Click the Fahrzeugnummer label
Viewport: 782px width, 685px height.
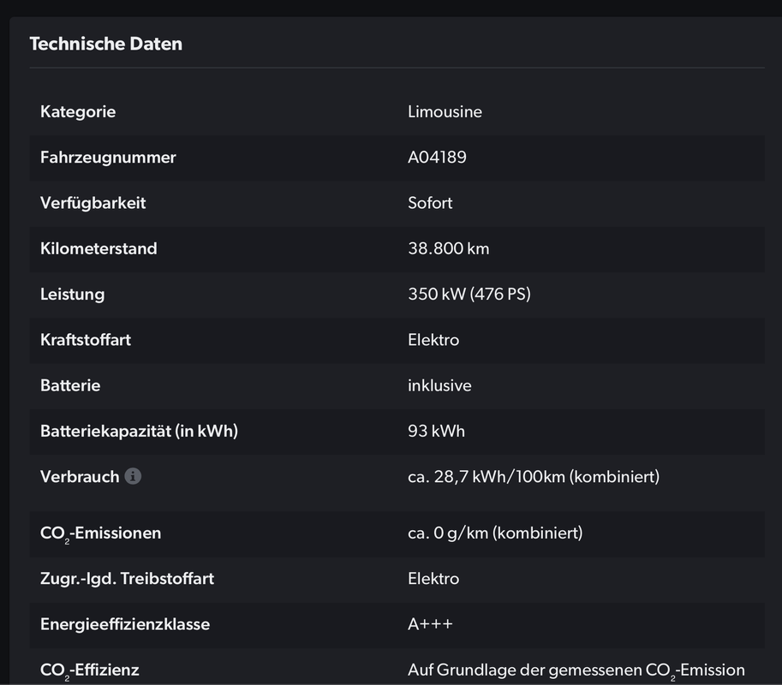(x=108, y=158)
